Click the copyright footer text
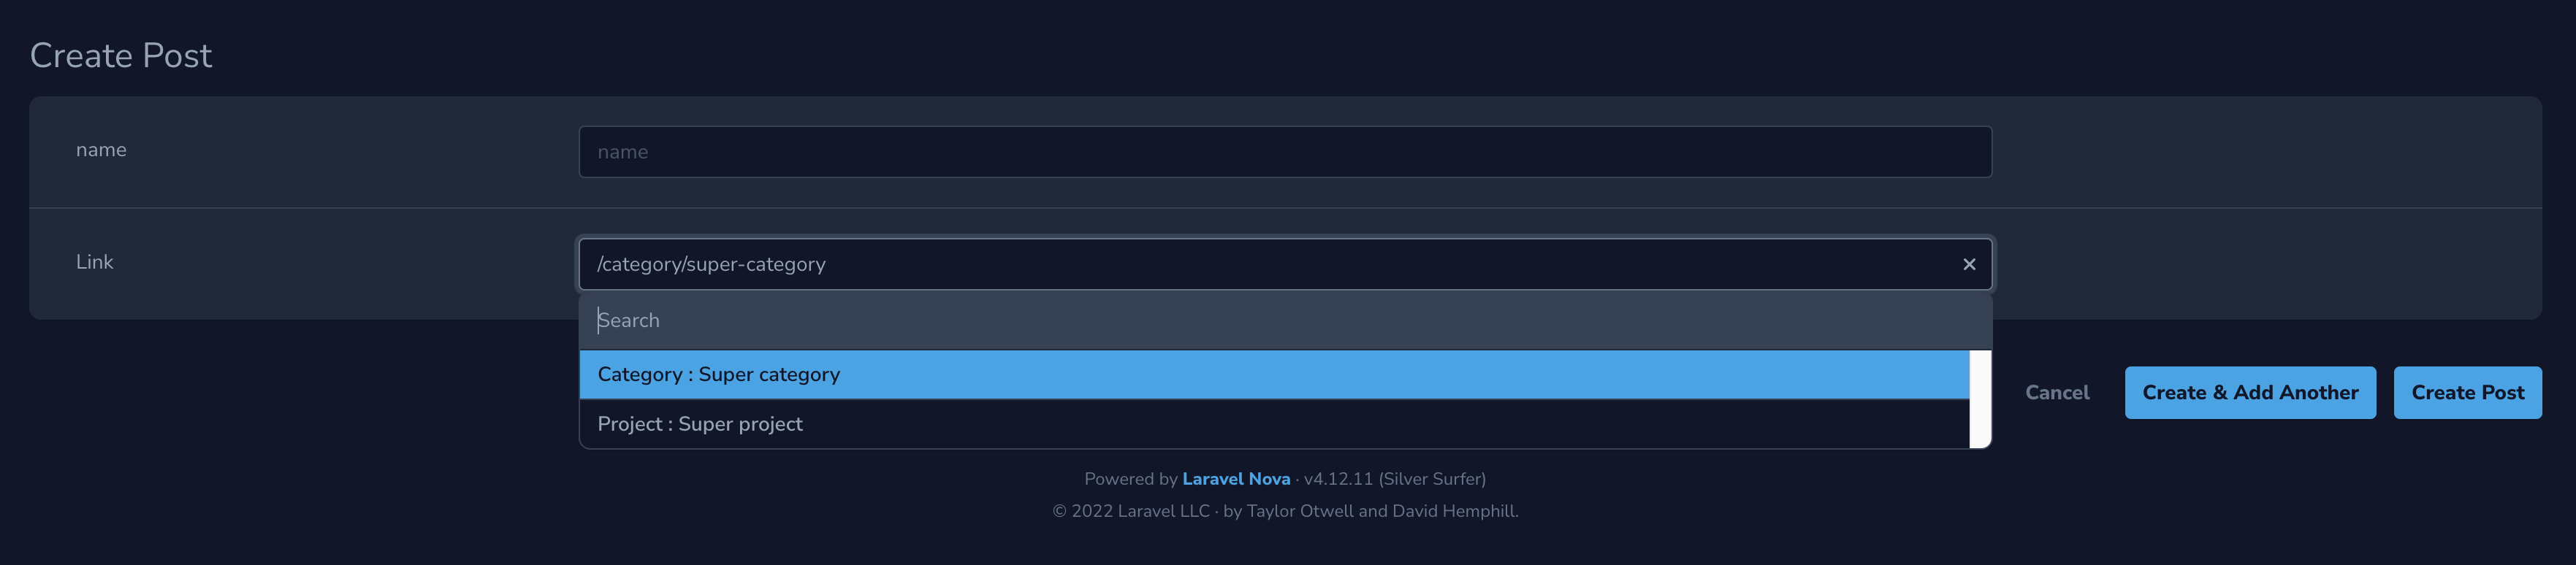Image resolution: width=2576 pixels, height=565 pixels. point(1286,510)
